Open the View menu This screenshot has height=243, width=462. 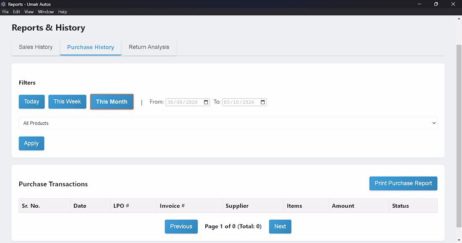tap(29, 12)
